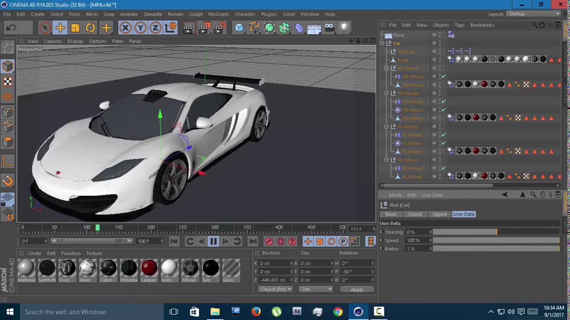Enable Axis mode in left toolbar

click(8, 162)
